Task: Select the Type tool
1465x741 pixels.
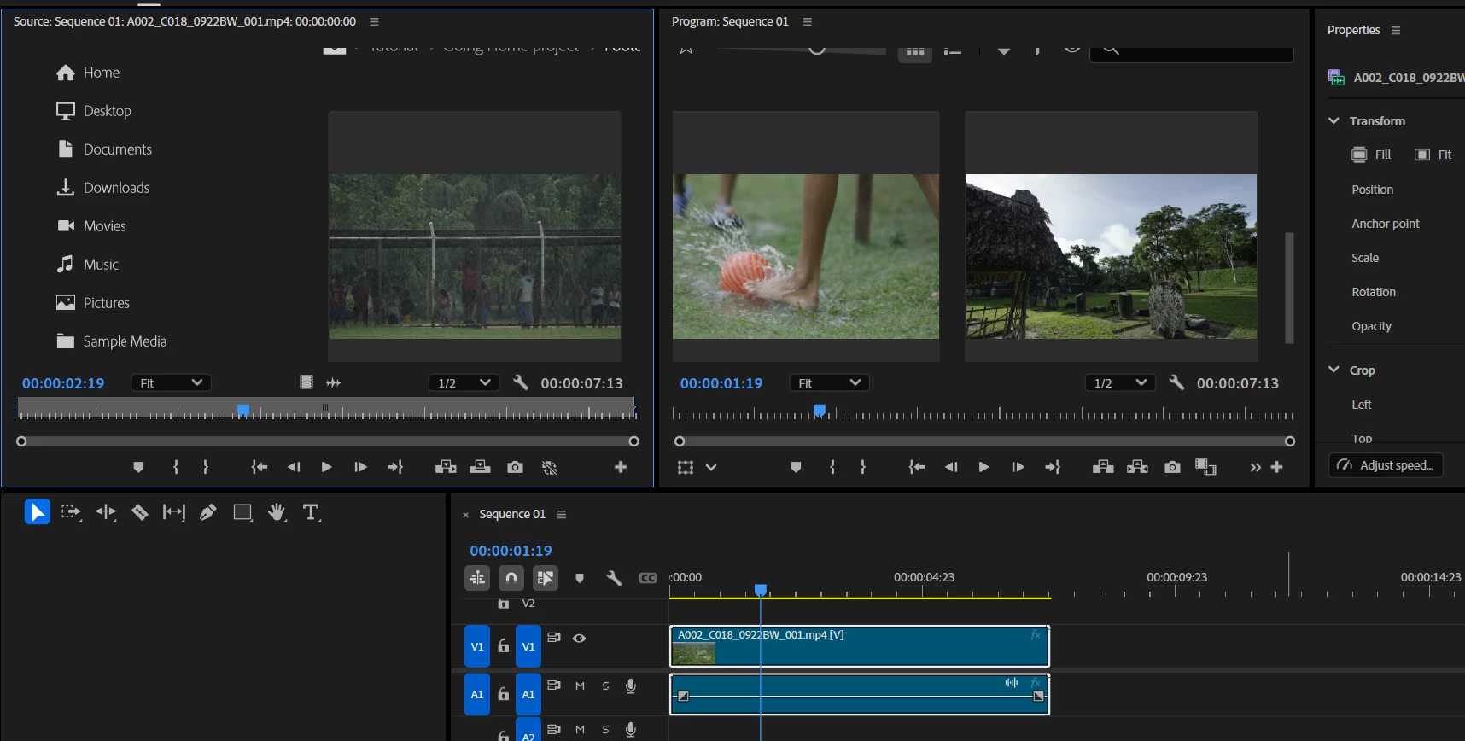Action: 311,512
